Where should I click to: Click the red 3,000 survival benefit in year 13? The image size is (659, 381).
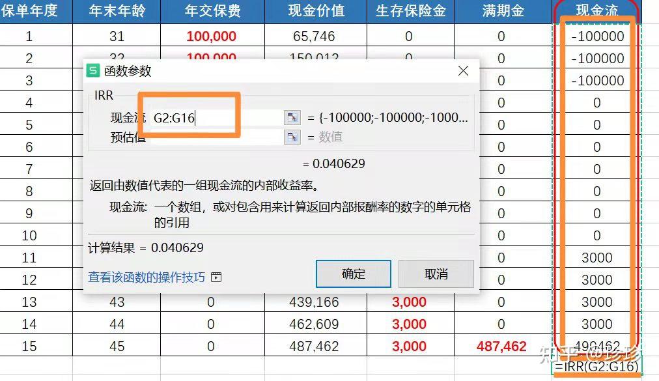point(410,302)
